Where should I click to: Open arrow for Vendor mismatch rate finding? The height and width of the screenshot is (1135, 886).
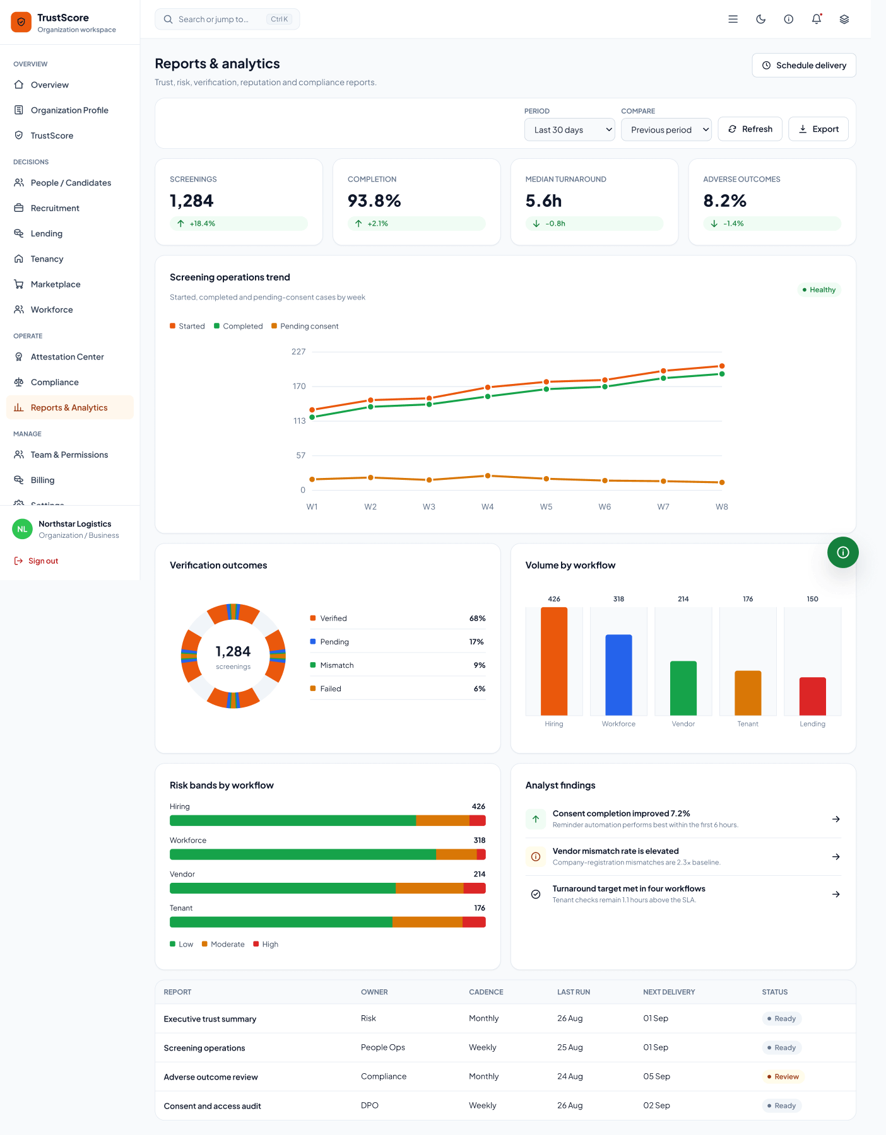pyautogui.click(x=836, y=857)
